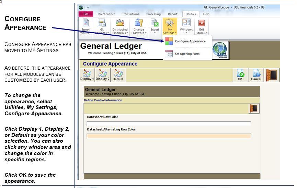Screen dimensions: 298x188
Task: Click the Datasheet Alternating Row Color swatch
Action: coord(169,136)
